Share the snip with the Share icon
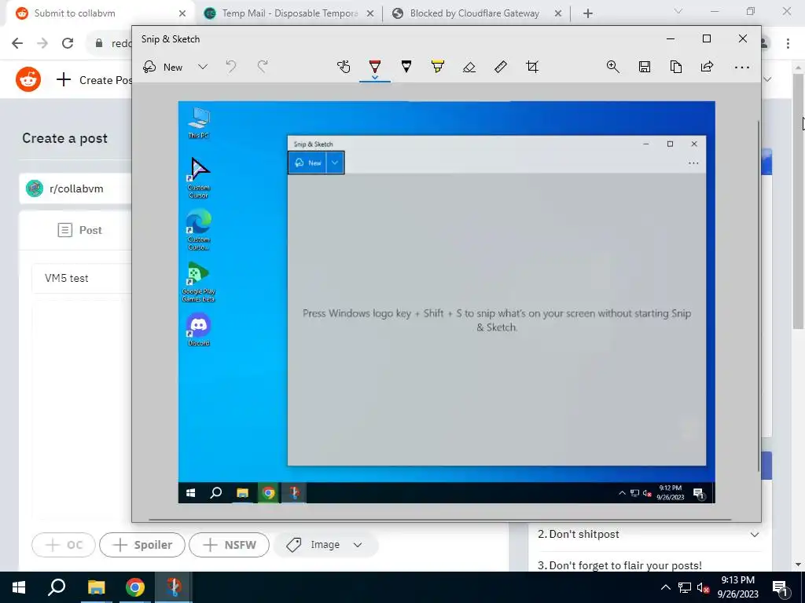The width and height of the screenshot is (805, 603). (x=707, y=67)
